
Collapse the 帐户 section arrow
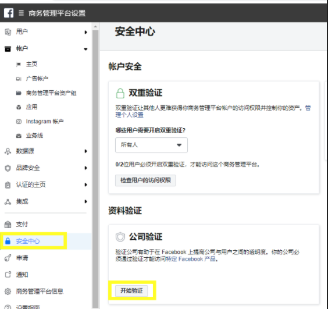pos(85,49)
